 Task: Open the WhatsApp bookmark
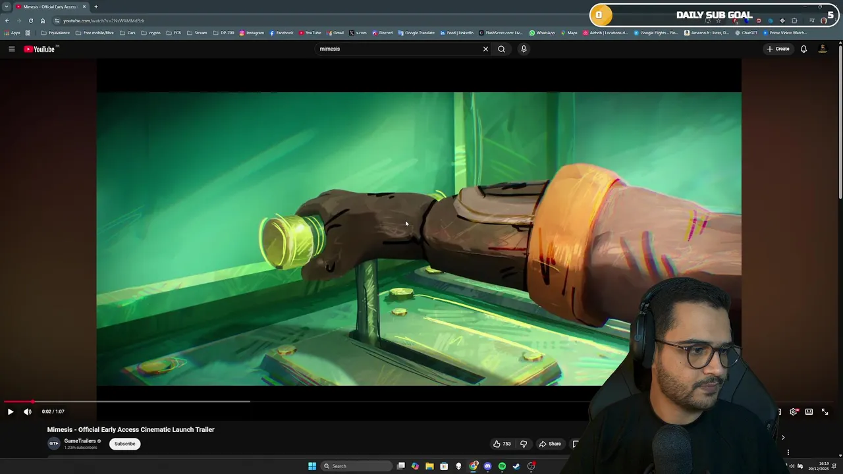542,33
